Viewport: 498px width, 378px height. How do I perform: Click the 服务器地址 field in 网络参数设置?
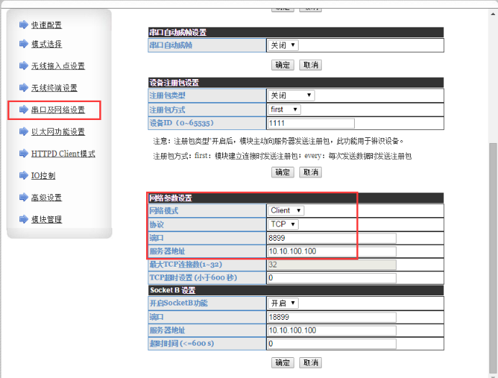click(331, 252)
